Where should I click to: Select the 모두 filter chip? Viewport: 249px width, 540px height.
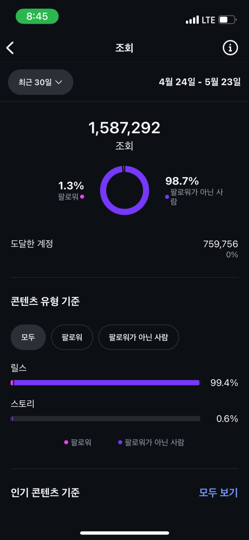28,337
